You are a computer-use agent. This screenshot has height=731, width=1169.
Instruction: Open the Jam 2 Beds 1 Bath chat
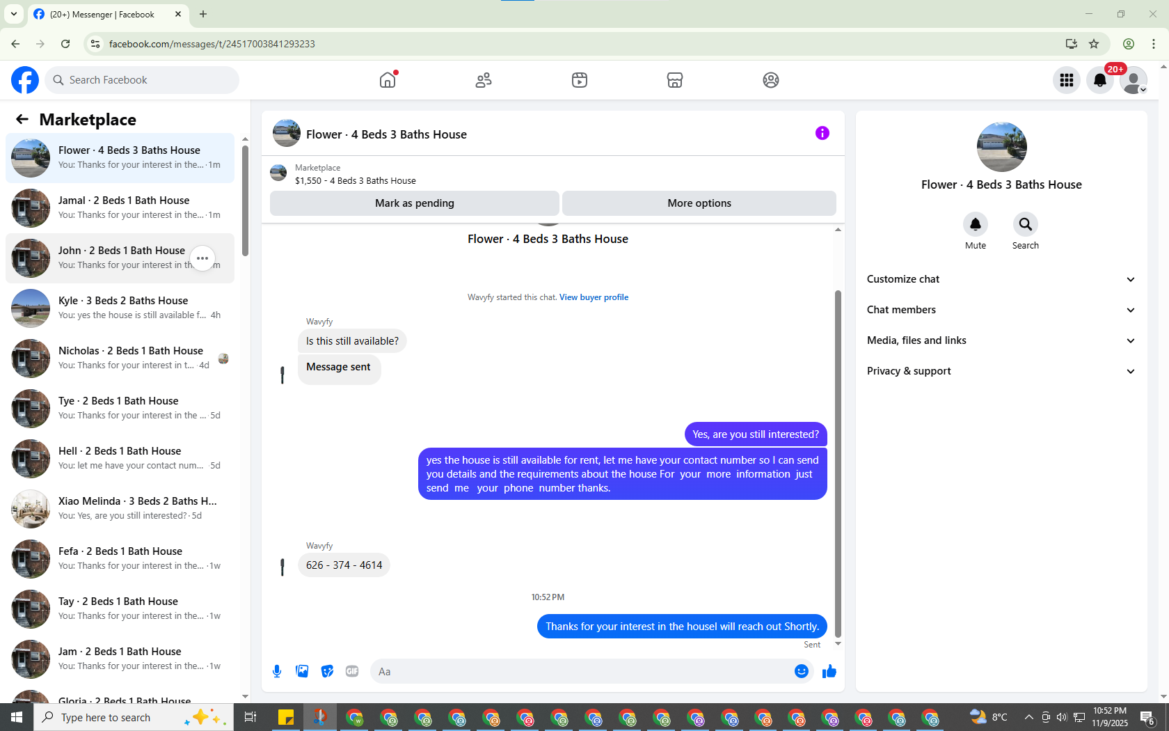click(x=120, y=659)
